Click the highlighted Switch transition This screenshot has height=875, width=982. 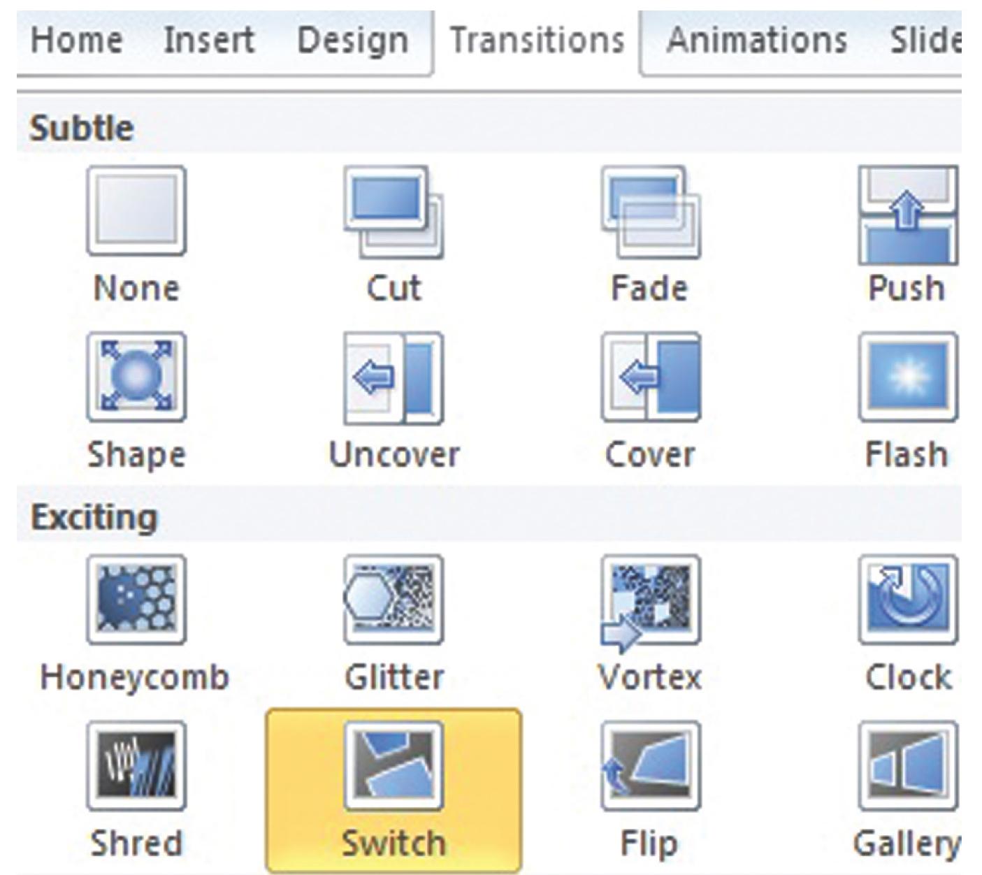point(393,790)
